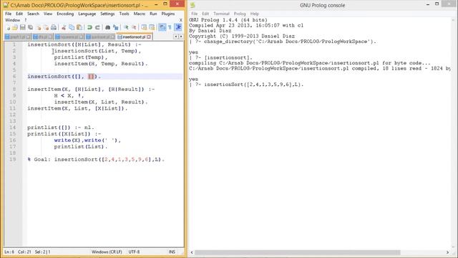Open the Macro menu
The height and width of the screenshot is (258, 458).
tap(140, 14)
